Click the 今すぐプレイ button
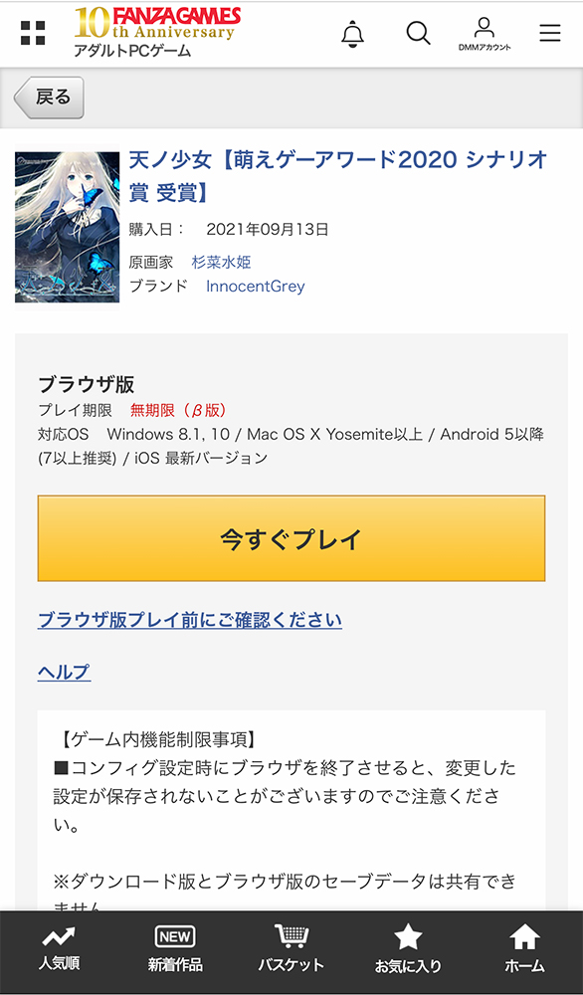Screen dimensions: 583x995 pos(291,538)
